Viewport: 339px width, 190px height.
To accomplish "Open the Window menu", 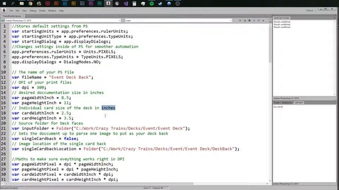I will click(52, 11).
